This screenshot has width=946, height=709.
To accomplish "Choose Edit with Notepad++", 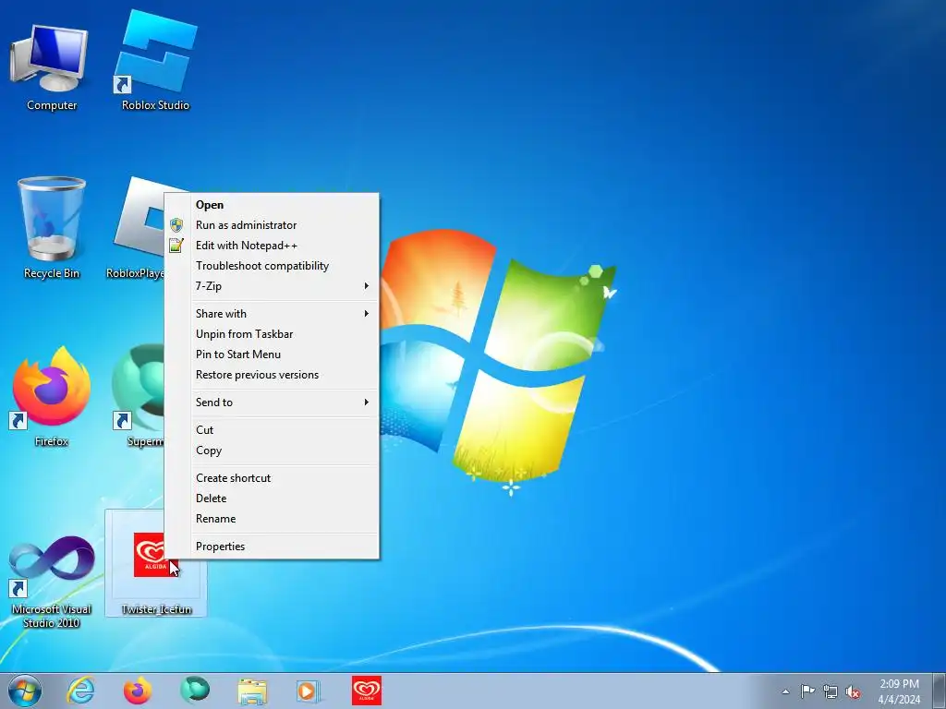I will (x=273, y=246).
